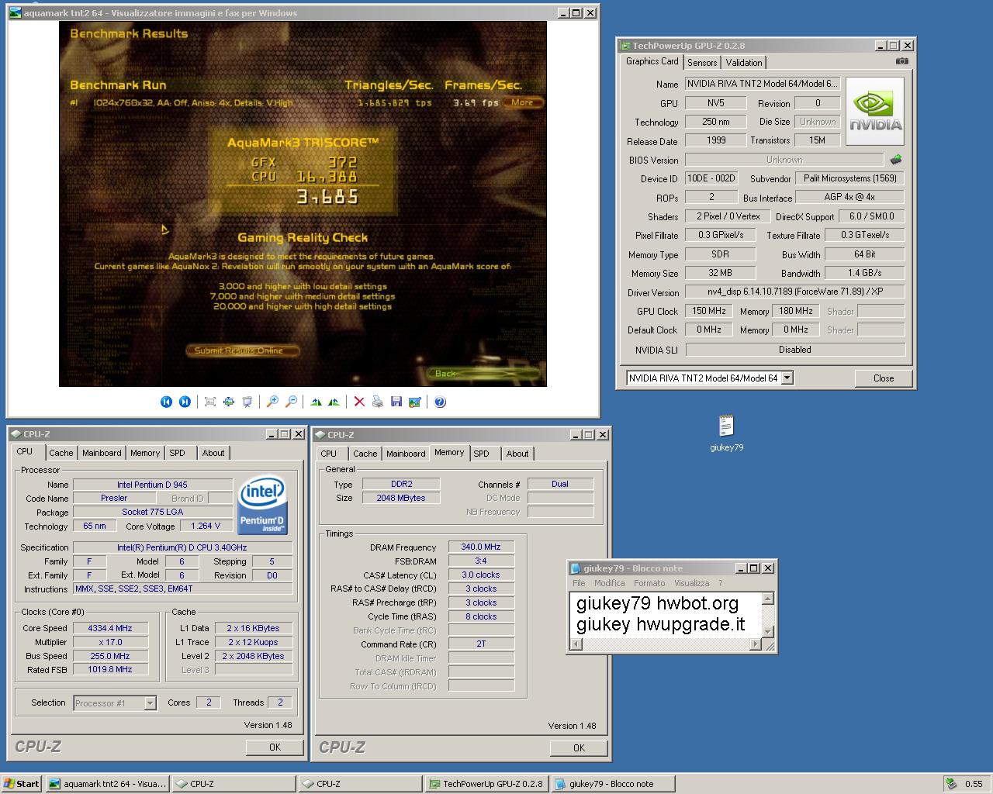Screen dimensions: 993x794
Task: Open About tab in left CPU-Z window
Action: 213,453
